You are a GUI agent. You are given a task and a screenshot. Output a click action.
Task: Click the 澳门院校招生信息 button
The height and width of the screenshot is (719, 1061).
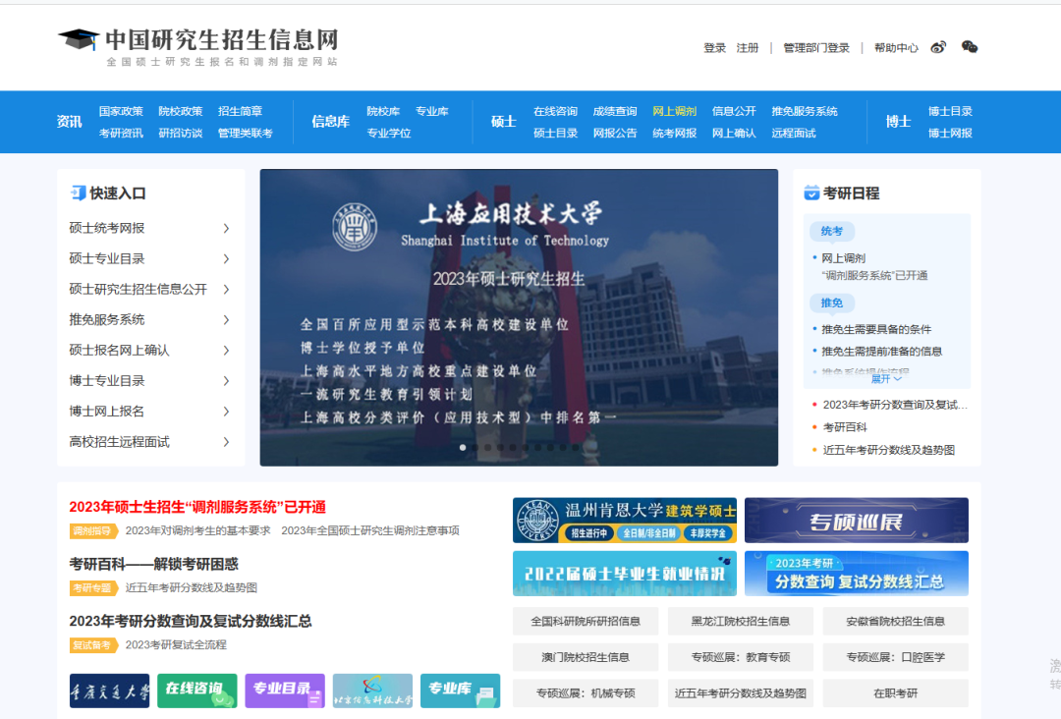586,657
